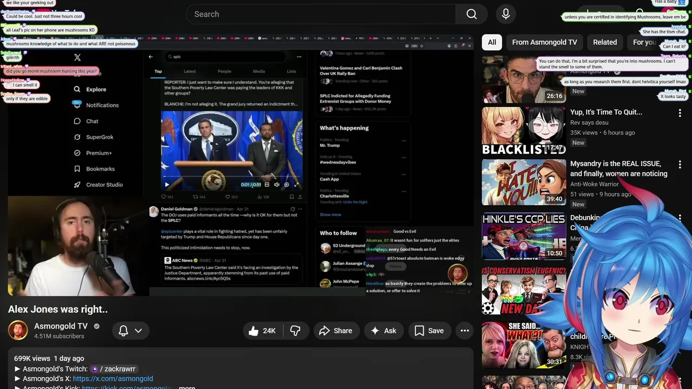Open 'She Said What' 30:31 video thumbnail

[x=524, y=345]
